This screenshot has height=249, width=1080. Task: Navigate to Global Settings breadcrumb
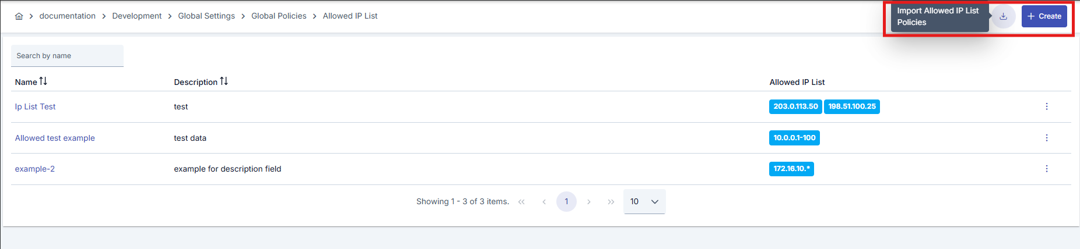[206, 16]
